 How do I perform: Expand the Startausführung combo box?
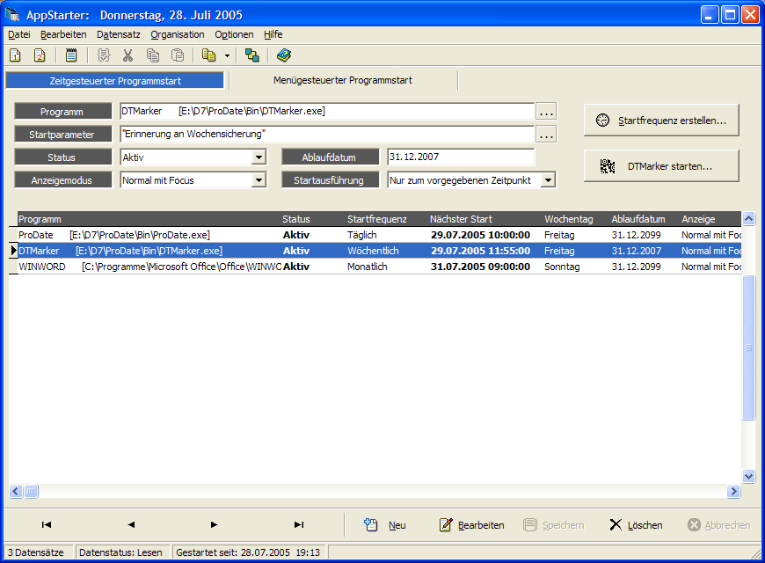pos(549,180)
